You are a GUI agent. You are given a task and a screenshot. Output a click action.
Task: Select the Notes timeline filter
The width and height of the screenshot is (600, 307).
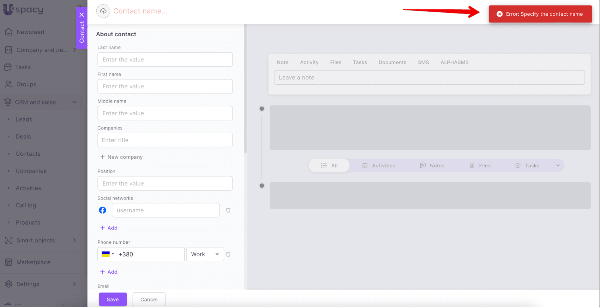[432, 165]
